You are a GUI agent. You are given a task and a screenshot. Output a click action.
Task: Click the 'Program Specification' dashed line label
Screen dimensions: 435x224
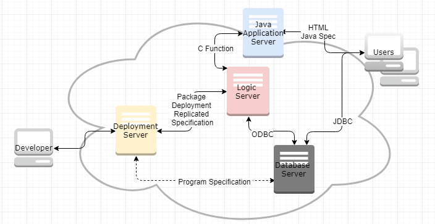pyautogui.click(x=214, y=182)
